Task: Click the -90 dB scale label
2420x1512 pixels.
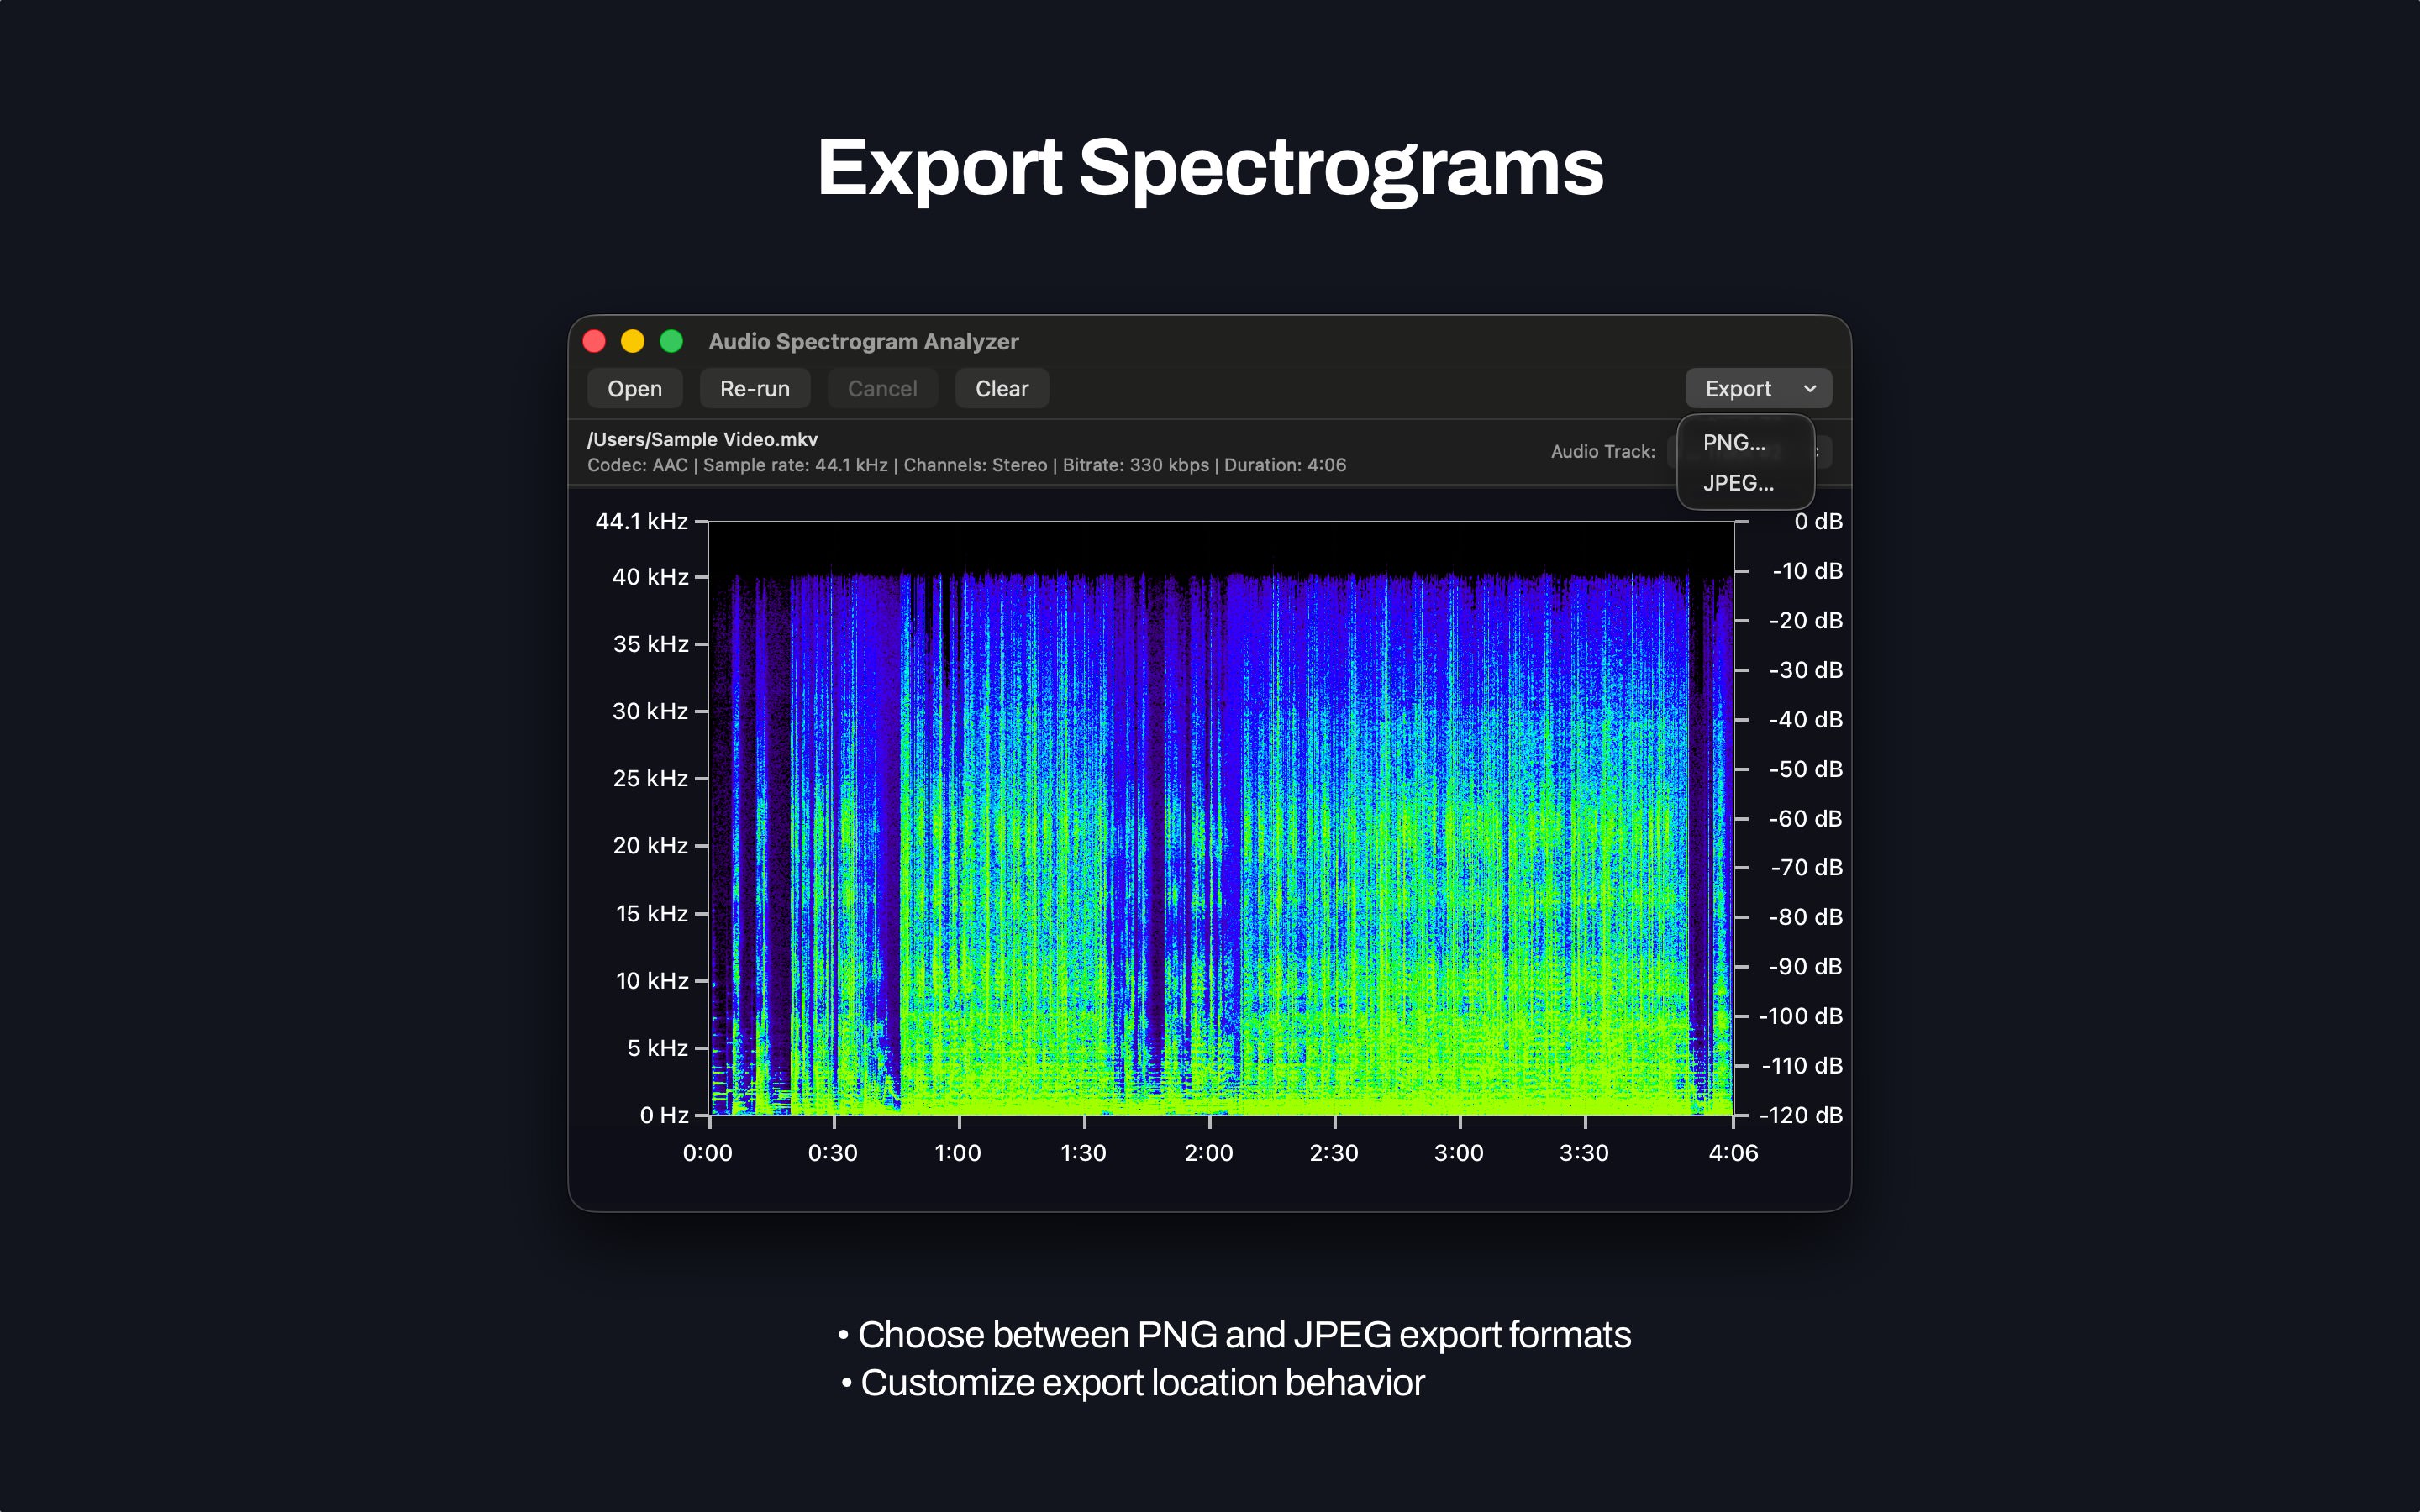Action: click(1805, 966)
